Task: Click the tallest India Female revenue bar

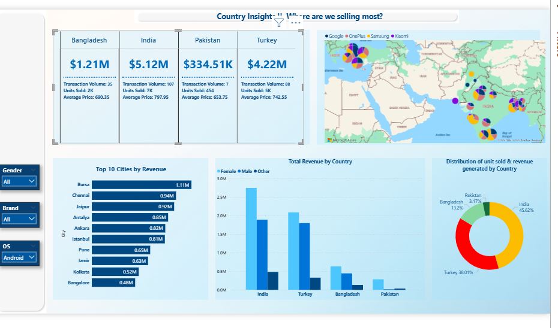Action: [x=251, y=238]
